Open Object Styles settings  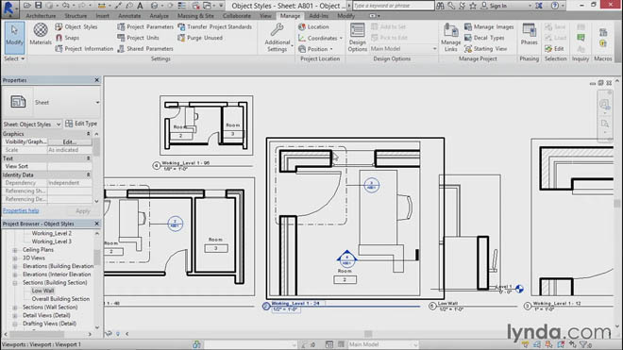[76, 26]
